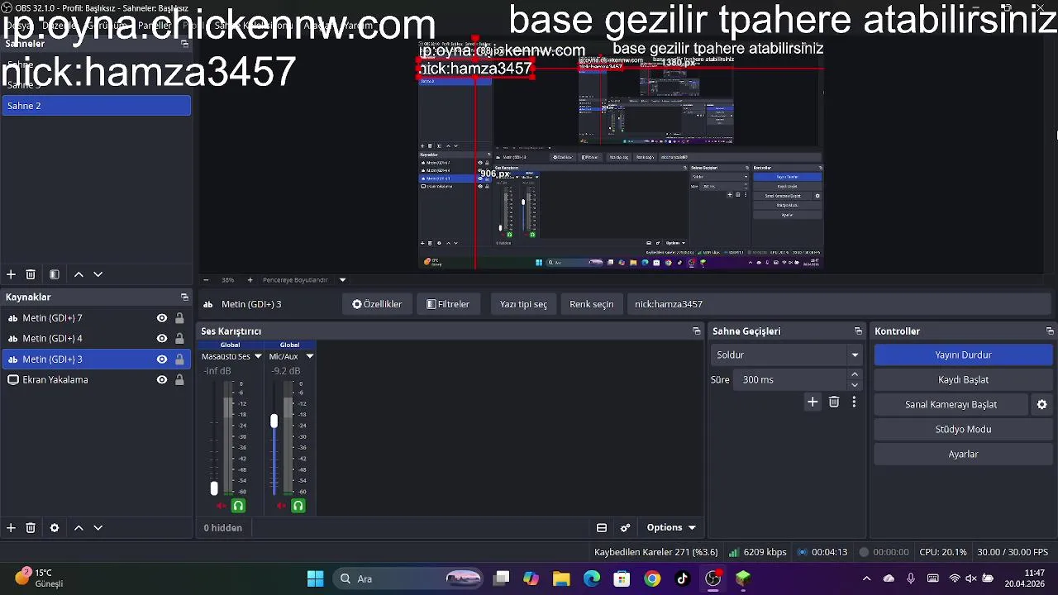Add a new source in Kaynaklar
Screen dimensions: 1058x595
point(11,527)
